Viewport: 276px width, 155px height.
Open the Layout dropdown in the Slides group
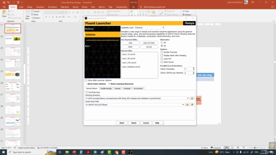[x=36, y=12]
